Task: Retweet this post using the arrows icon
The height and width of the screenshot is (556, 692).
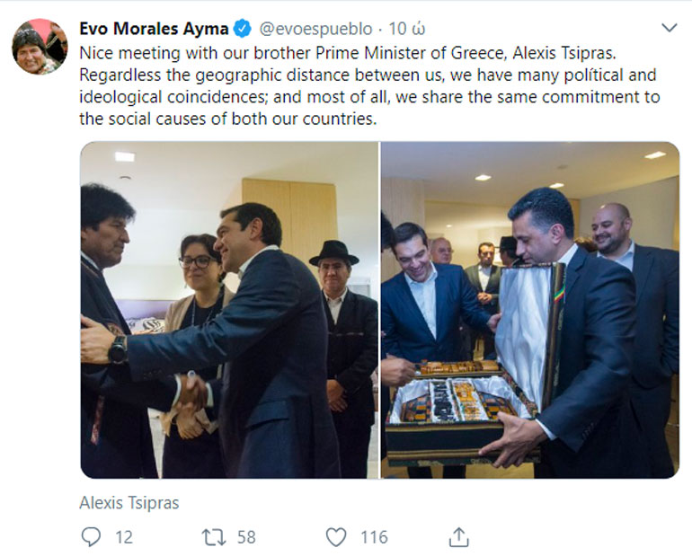Action: coord(214,536)
